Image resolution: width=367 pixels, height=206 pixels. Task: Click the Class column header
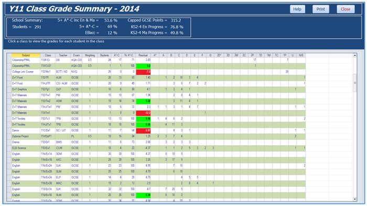click(x=48, y=55)
